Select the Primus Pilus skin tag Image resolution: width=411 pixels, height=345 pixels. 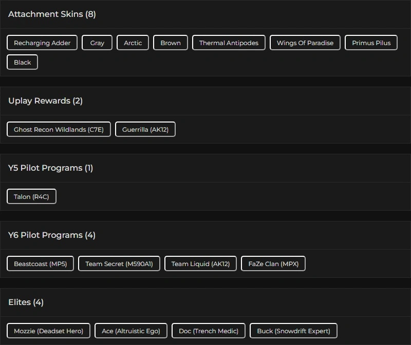[371, 43]
